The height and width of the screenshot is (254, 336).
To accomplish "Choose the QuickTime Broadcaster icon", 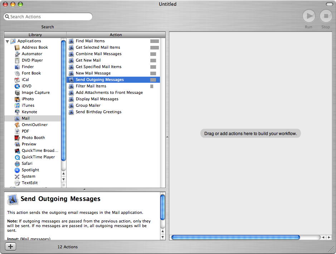I will tap(17, 150).
